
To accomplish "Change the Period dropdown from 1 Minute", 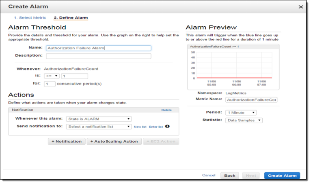I will (x=242, y=112).
